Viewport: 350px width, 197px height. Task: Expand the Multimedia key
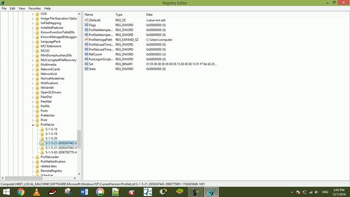(33, 65)
